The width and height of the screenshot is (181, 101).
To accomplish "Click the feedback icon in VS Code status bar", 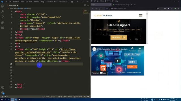I will click(x=85, y=97).
